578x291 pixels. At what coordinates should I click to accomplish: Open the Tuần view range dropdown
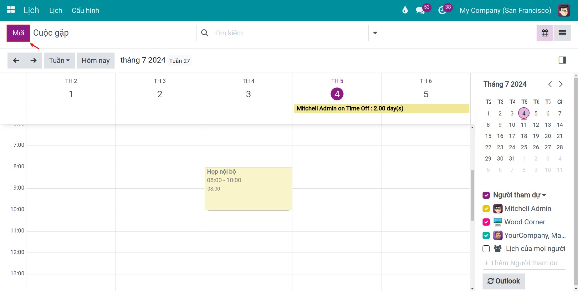(x=59, y=60)
